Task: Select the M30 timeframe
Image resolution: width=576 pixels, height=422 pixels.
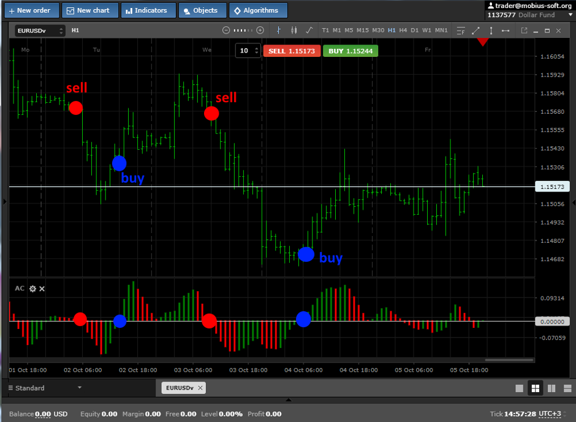Action: 378,31
